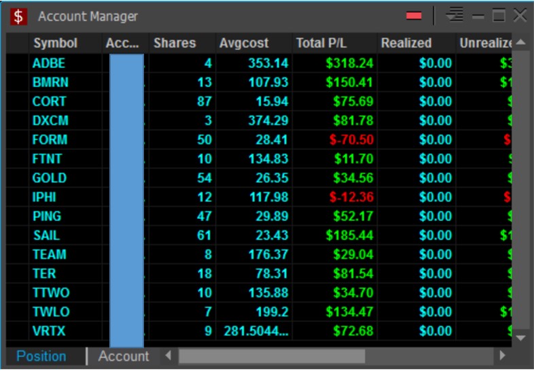The height and width of the screenshot is (372, 534).
Task: Sort by the Total P/L column header
Action: pos(320,43)
